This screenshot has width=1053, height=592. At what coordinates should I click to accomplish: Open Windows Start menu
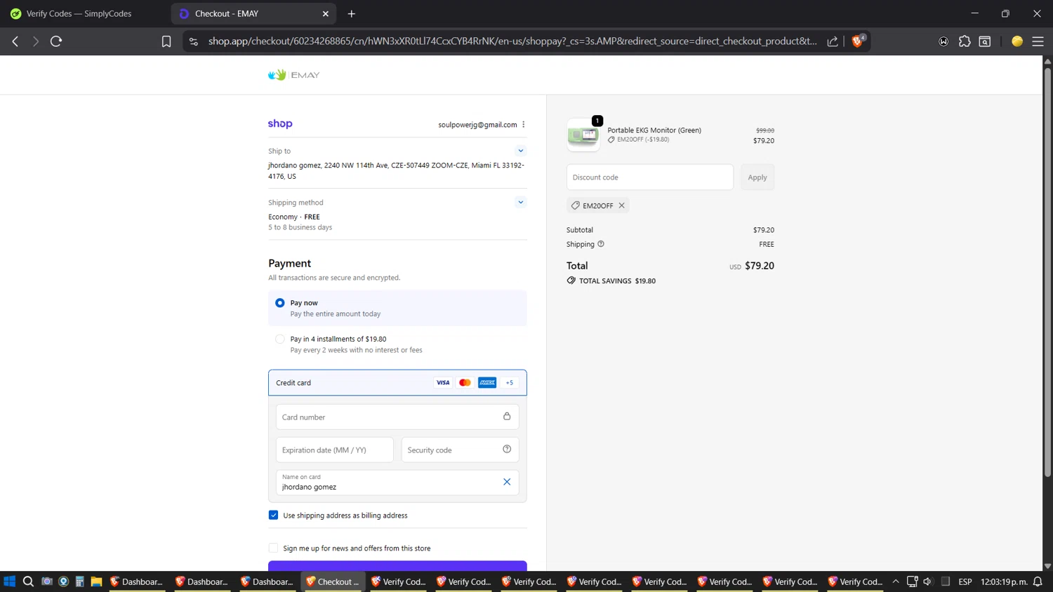[10, 581]
